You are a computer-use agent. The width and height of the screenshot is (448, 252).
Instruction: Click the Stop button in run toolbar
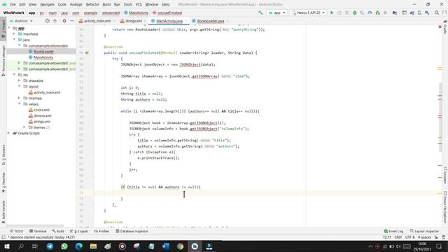pyautogui.click(x=385, y=13)
